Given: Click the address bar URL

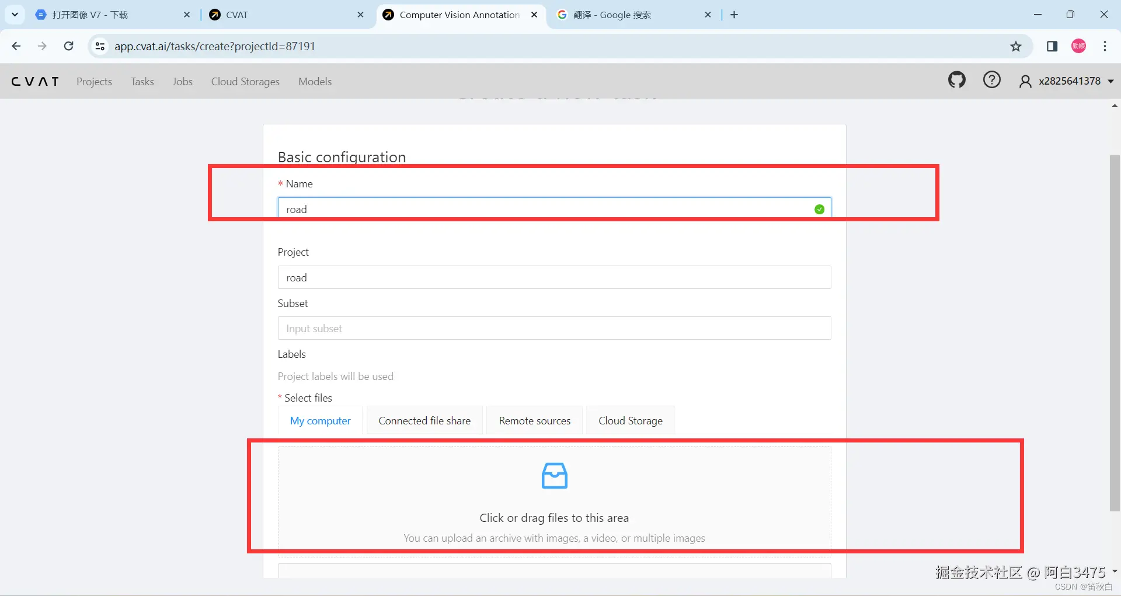Looking at the screenshot, I should tap(214, 46).
